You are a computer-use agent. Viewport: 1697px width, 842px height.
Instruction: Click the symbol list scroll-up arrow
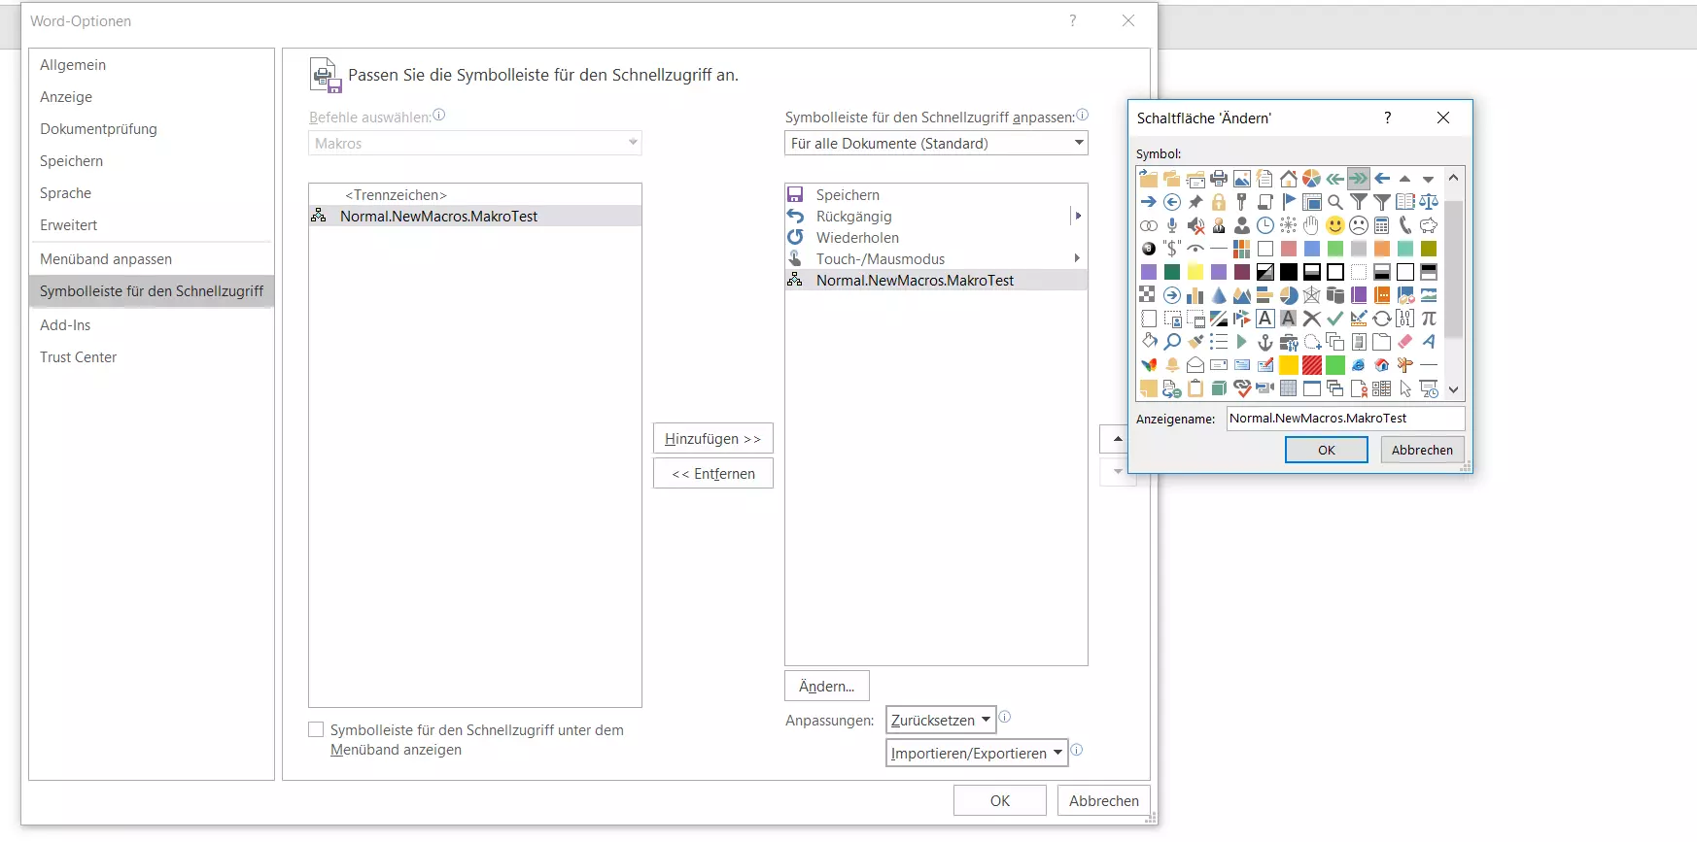(x=1454, y=178)
